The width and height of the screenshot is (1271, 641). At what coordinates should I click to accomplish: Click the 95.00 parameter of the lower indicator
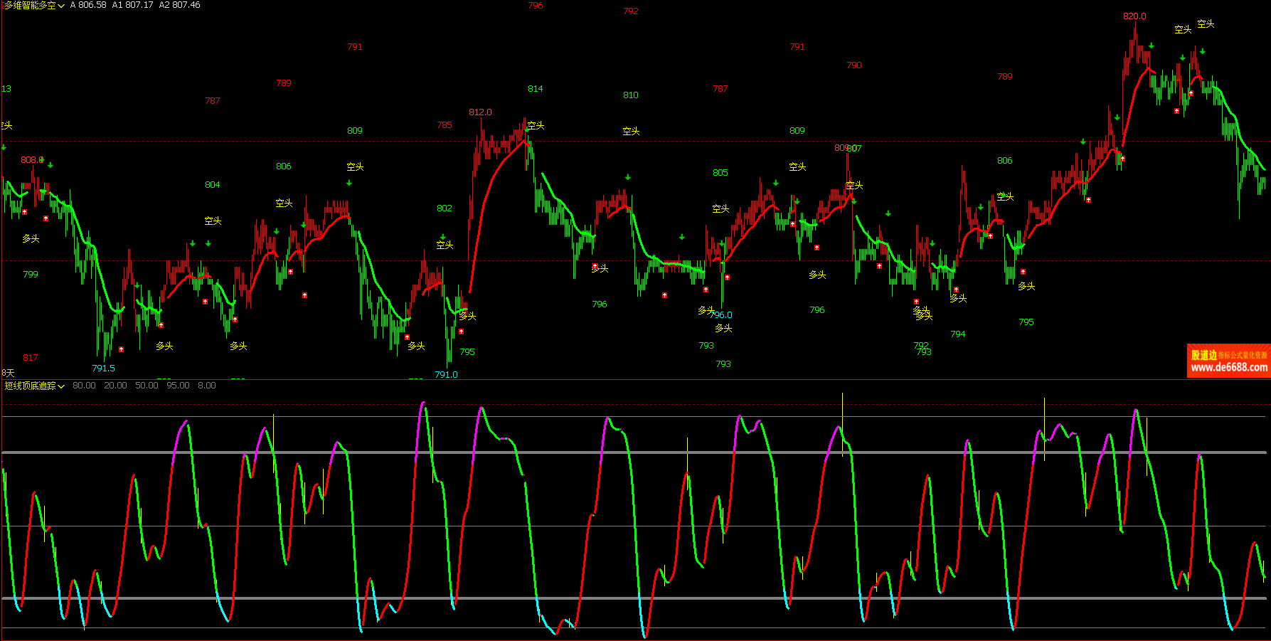pyautogui.click(x=178, y=386)
